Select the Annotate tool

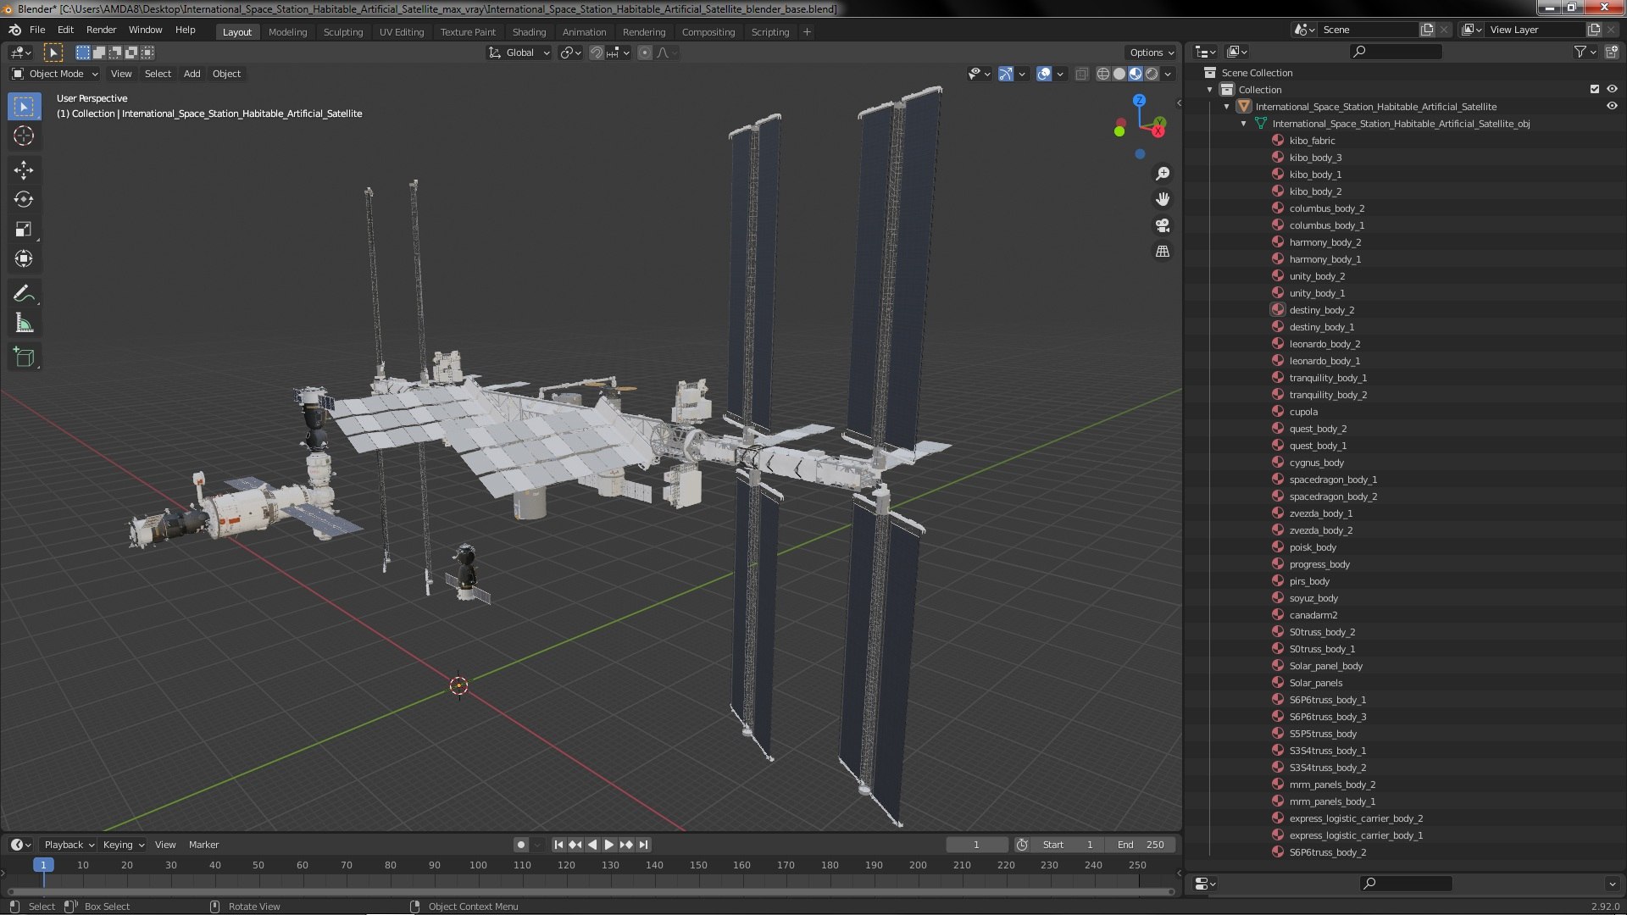pos(24,294)
